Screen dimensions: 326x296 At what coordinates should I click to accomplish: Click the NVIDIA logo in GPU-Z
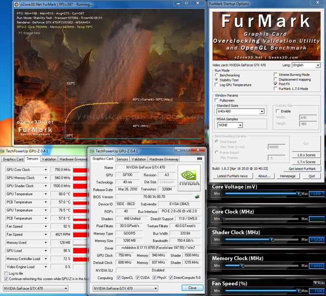click(189, 178)
